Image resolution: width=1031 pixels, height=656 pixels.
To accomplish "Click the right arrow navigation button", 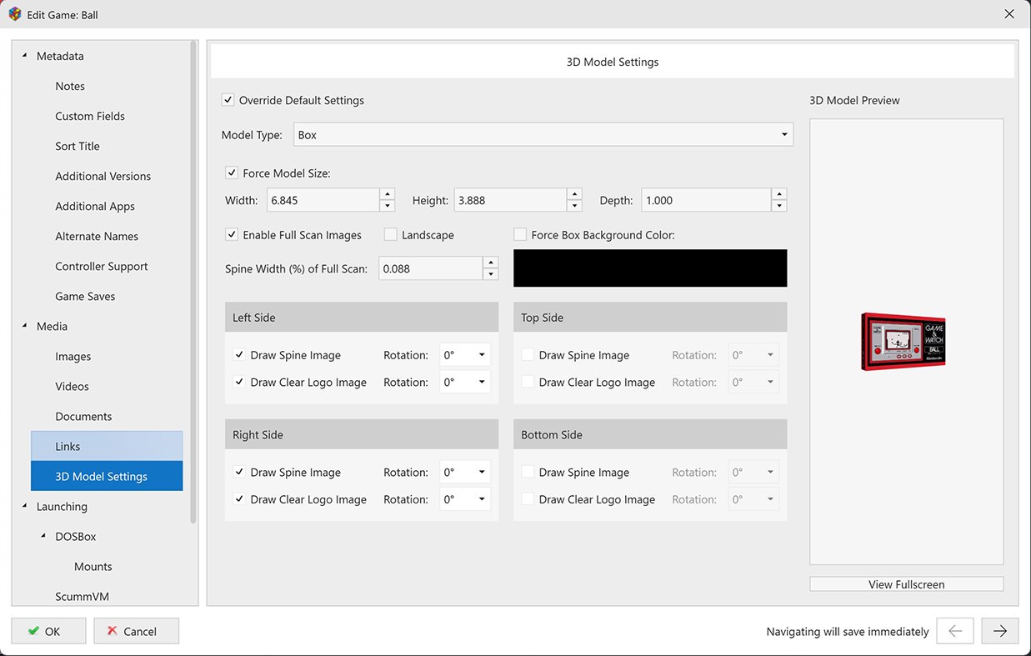I will [x=1000, y=631].
